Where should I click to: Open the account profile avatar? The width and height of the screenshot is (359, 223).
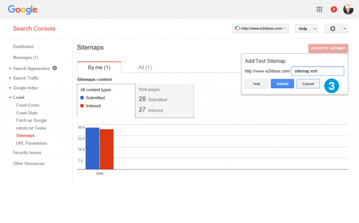click(x=348, y=9)
